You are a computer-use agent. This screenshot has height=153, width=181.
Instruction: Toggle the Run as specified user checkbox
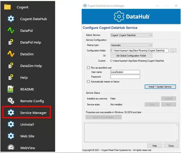click(88, 68)
